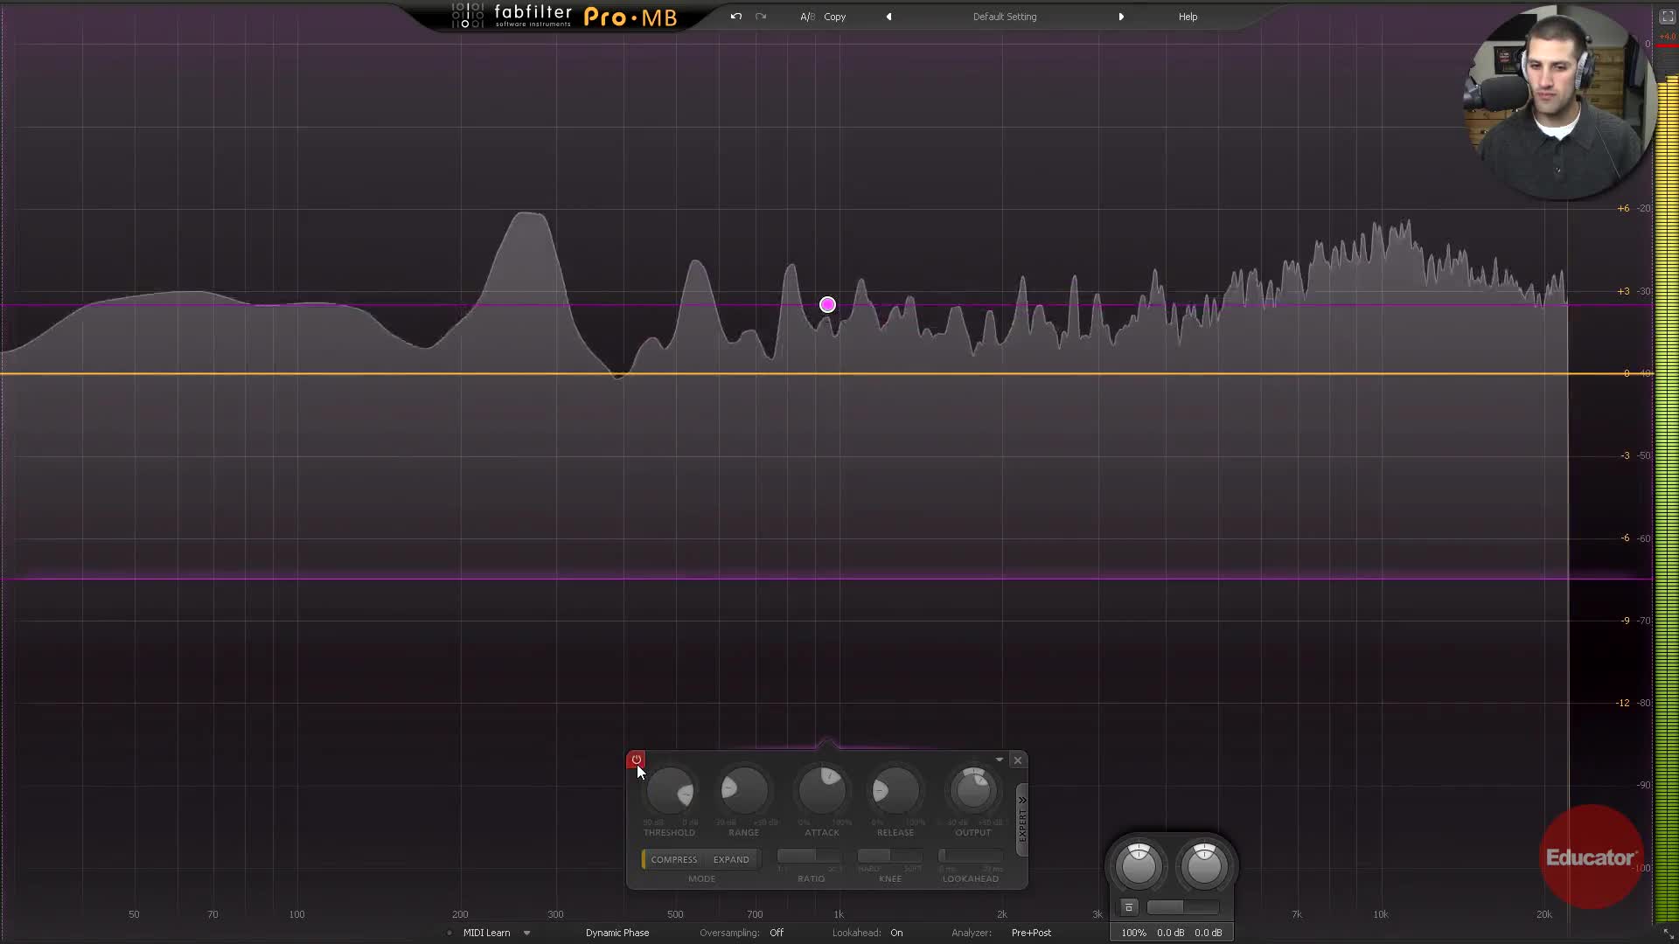1679x944 pixels.
Task: Toggle the A/B comparison button
Action: pyautogui.click(x=806, y=17)
